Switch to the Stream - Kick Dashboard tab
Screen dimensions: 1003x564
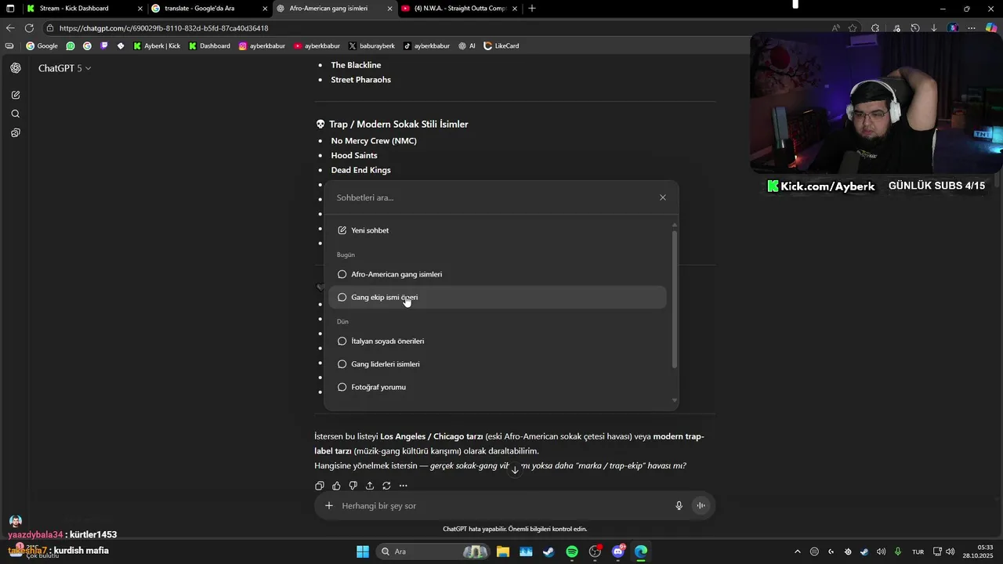[85, 9]
